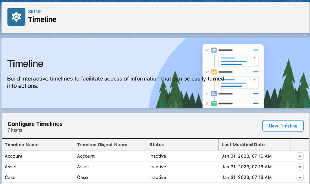Screen dimensions: 310x184
Task: Click the Configure Timelines heading
Action: pos(35,124)
